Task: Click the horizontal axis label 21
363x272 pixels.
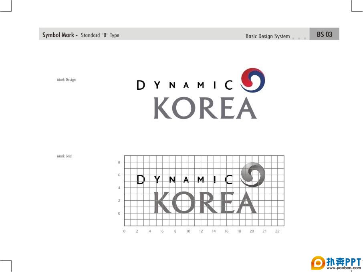Action: pos(264,231)
